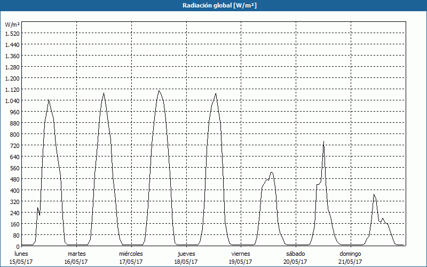The width and height of the screenshot is (427, 267).
Task: Select the 'sábado' day label
Action: [295, 253]
